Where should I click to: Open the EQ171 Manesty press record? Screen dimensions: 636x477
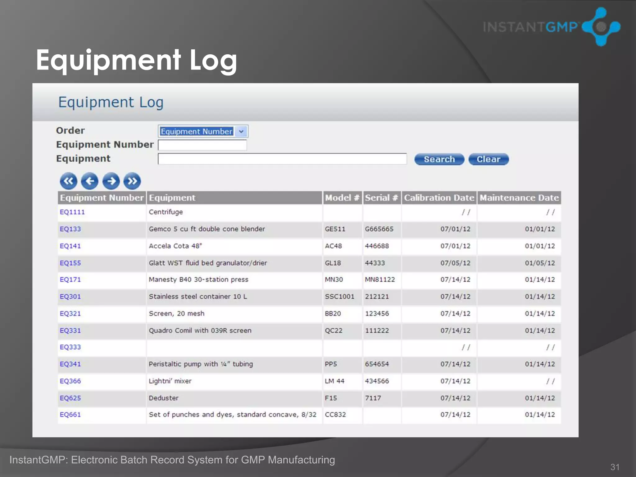pyautogui.click(x=70, y=279)
